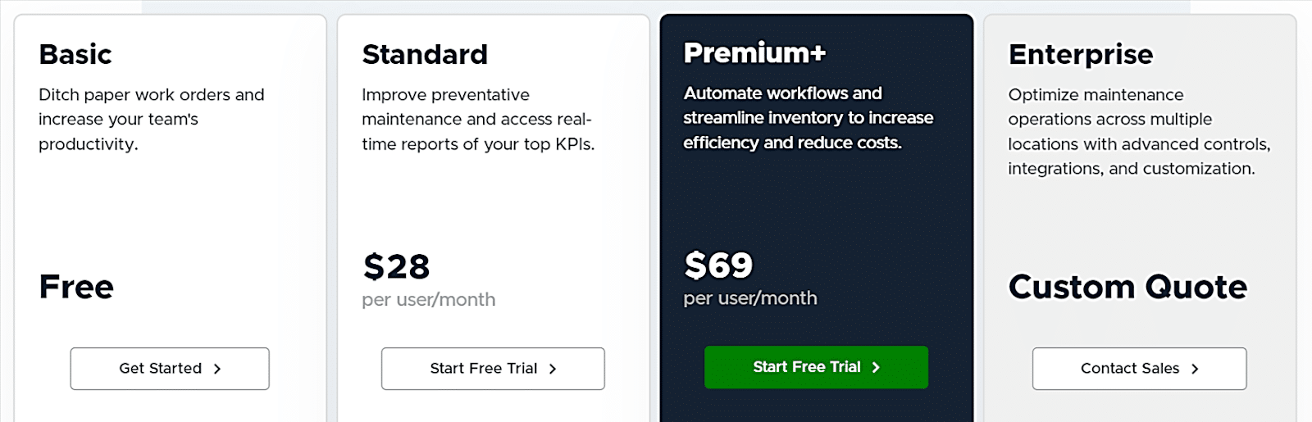Click the 'Improve preventative maintenance' description
The height and width of the screenshot is (422, 1312).
pyautogui.click(x=477, y=119)
